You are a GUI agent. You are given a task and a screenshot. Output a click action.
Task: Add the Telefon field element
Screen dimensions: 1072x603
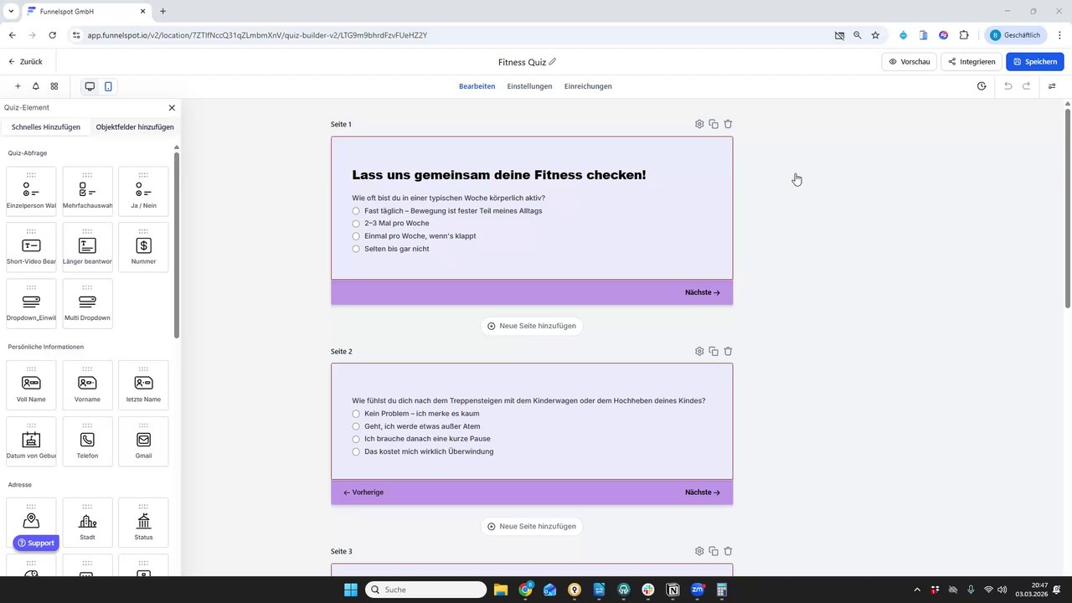tap(87, 441)
